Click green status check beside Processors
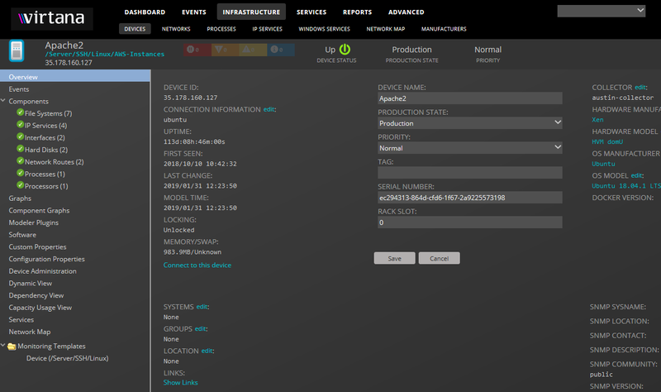 (x=20, y=185)
